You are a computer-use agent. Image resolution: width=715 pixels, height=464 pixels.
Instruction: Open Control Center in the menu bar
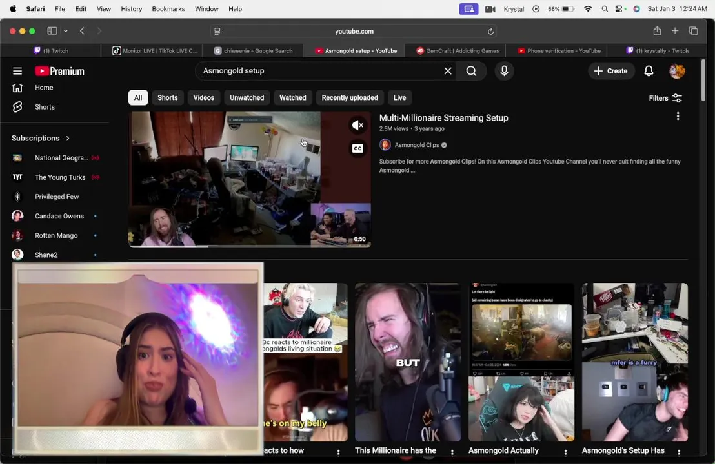click(x=619, y=8)
